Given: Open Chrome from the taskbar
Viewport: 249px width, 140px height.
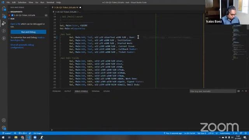Looking at the screenshot, I should pyautogui.click(x=23, y=137).
